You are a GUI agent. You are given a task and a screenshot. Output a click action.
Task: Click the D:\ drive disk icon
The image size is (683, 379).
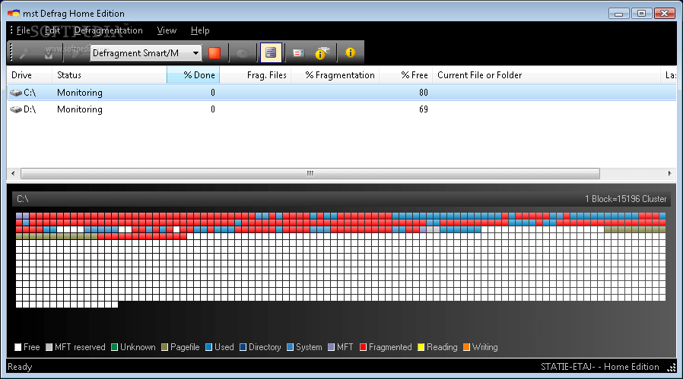click(16, 109)
